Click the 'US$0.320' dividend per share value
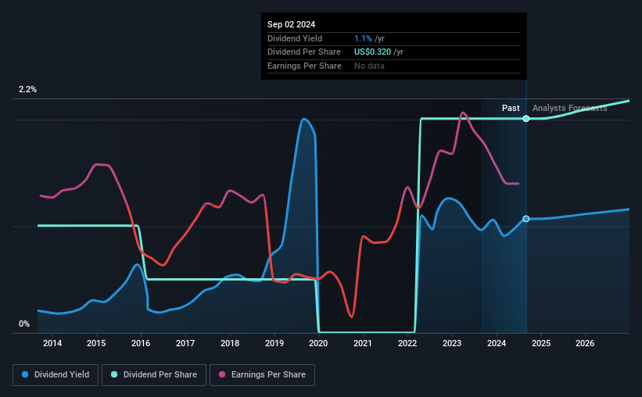The height and width of the screenshot is (397, 642). tap(372, 52)
